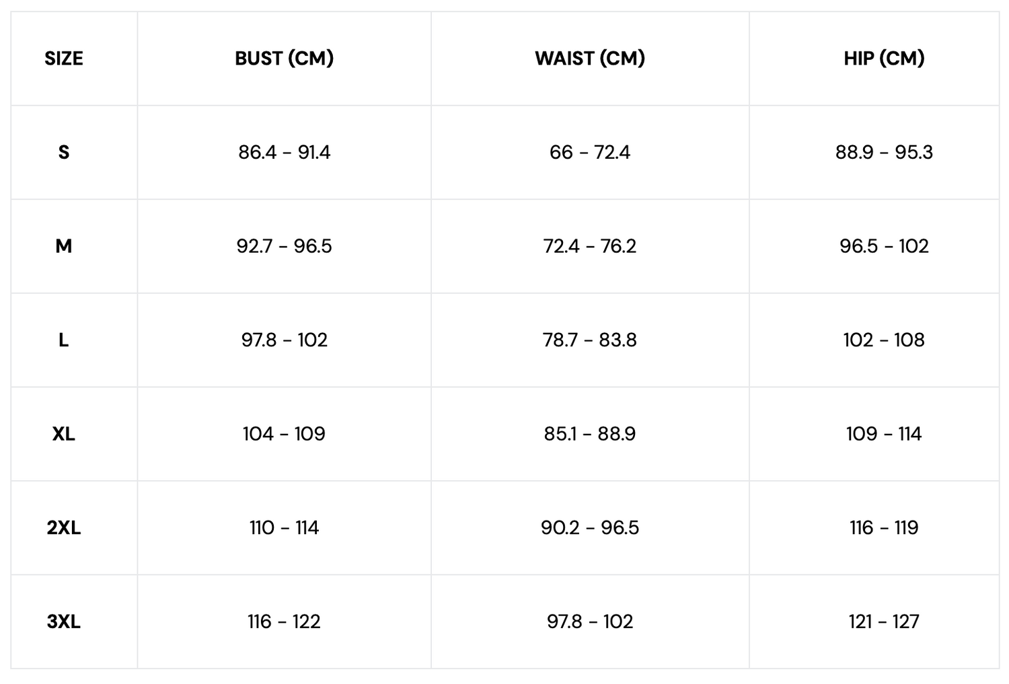Viewport: 1009px width, 684px height.
Task: Click the BUST (CM) column header
Action: (284, 59)
